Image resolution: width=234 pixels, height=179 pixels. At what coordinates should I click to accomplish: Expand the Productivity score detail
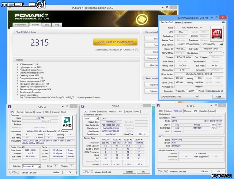[18, 70]
